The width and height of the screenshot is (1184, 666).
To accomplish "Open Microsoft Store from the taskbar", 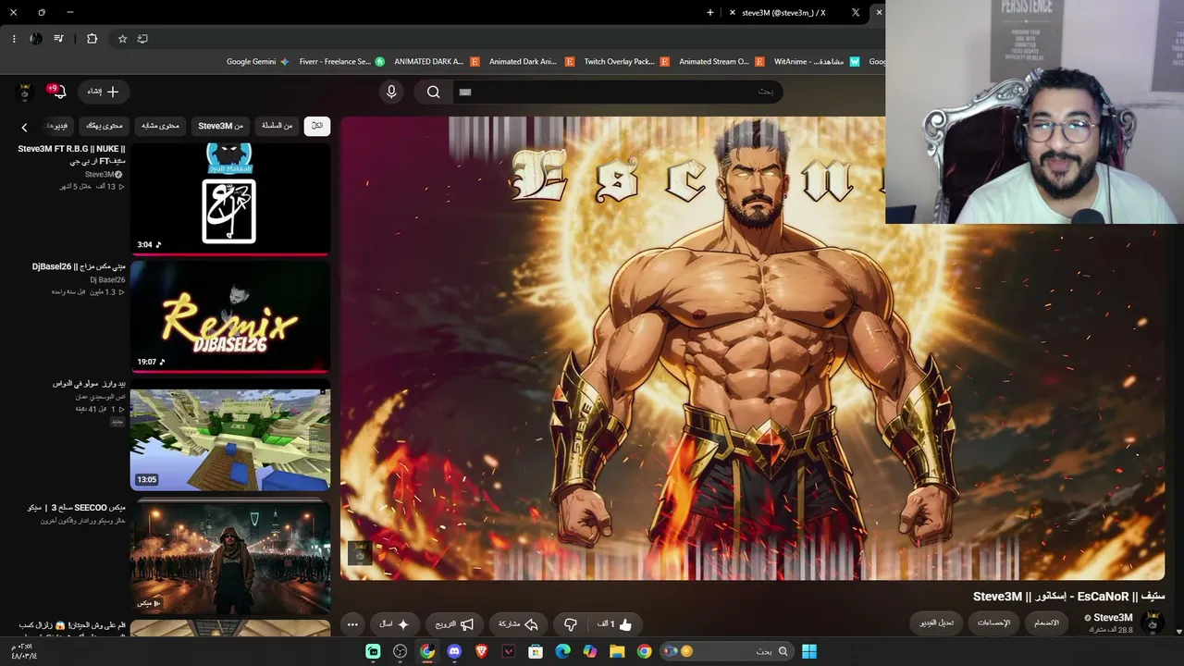I will pyautogui.click(x=536, y=651).
